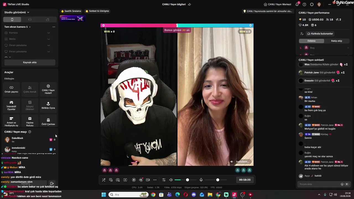The image size is (354, 199).
Task: Toggle visibility of the Metin source
Action: pos(48,39)
